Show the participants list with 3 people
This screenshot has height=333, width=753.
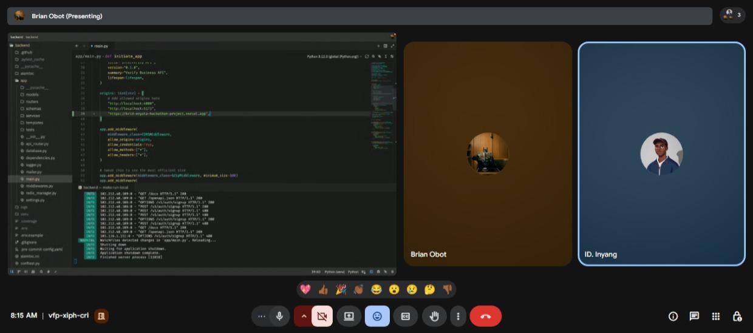pyautogui.click(x=732, y=15)
